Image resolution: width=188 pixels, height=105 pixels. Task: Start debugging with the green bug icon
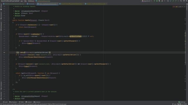tap(157, 1)
